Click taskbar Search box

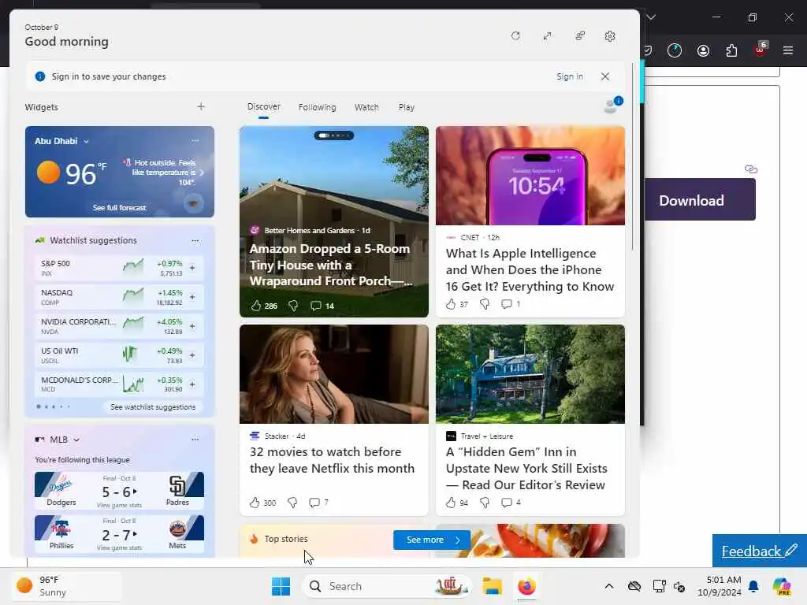pyautogui.click(x=386, y=586)
